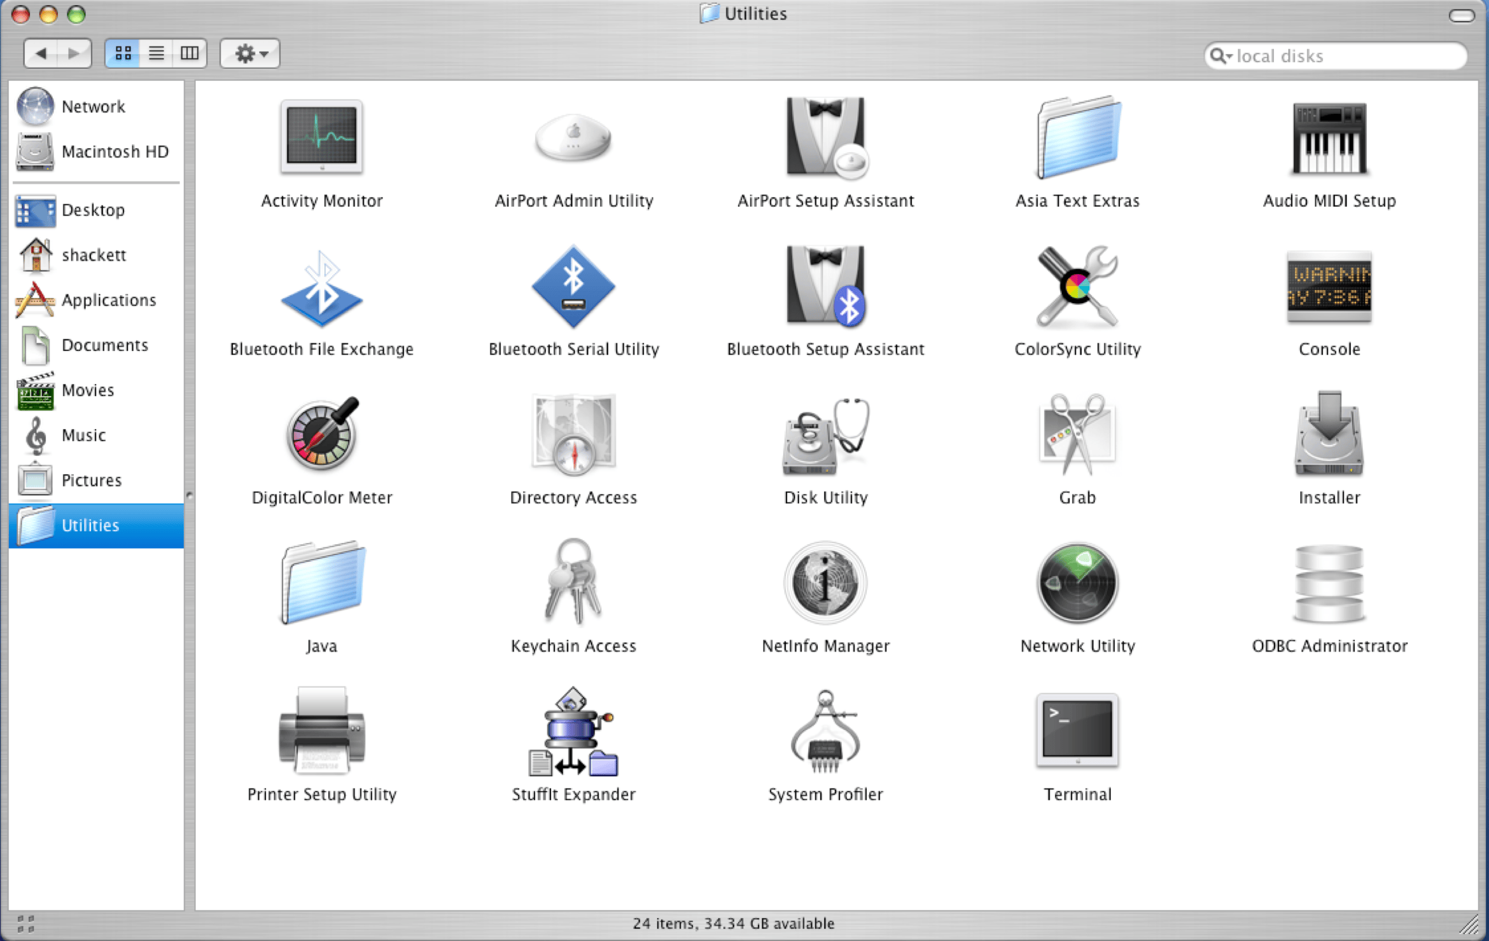Select the Disk Utility icon
This screenshot has width=1489, height=941.
(826, 436)
